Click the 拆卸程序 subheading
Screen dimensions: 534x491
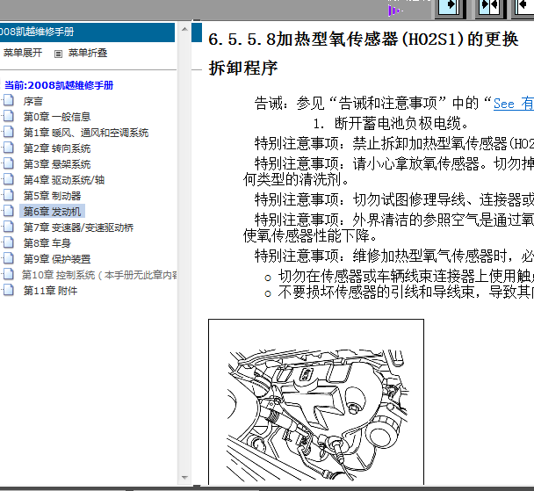(243, 69)
